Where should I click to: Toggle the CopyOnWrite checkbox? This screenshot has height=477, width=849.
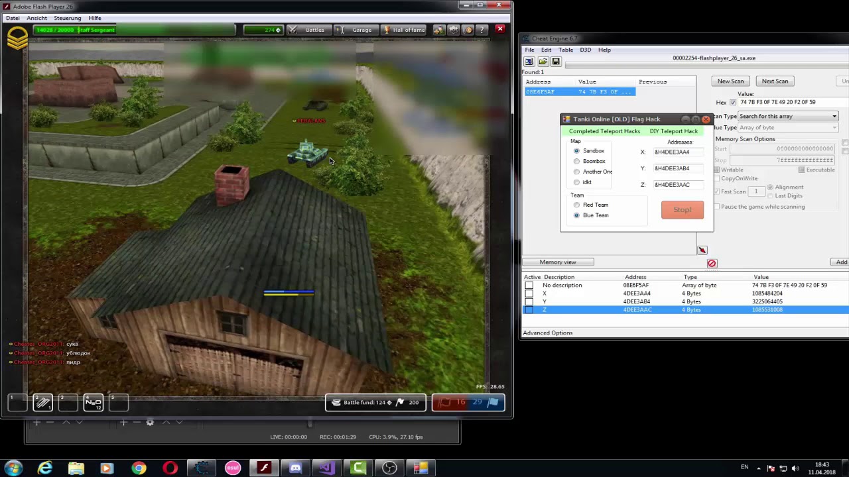pyautogui.click(x=716, y=178)
